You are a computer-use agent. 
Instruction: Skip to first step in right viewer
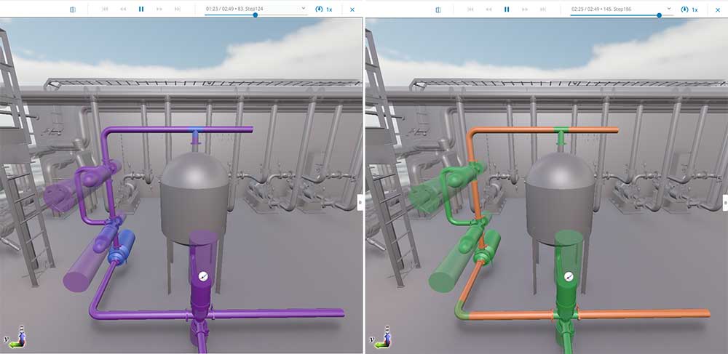pyautogui.click(x=470, y=9)
